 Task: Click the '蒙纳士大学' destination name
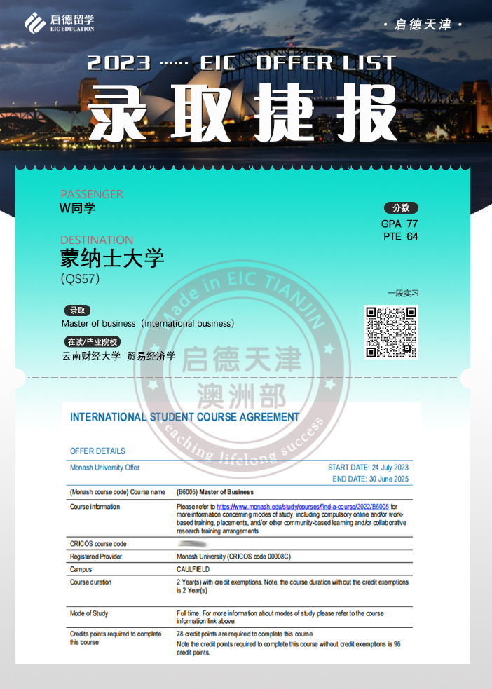click(x=112, y=259)
